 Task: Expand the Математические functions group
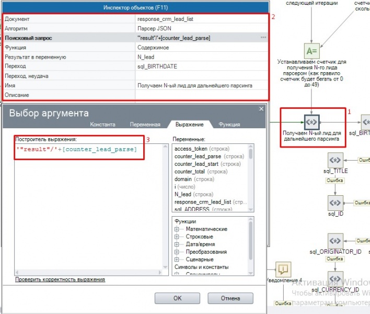point(177,229)
